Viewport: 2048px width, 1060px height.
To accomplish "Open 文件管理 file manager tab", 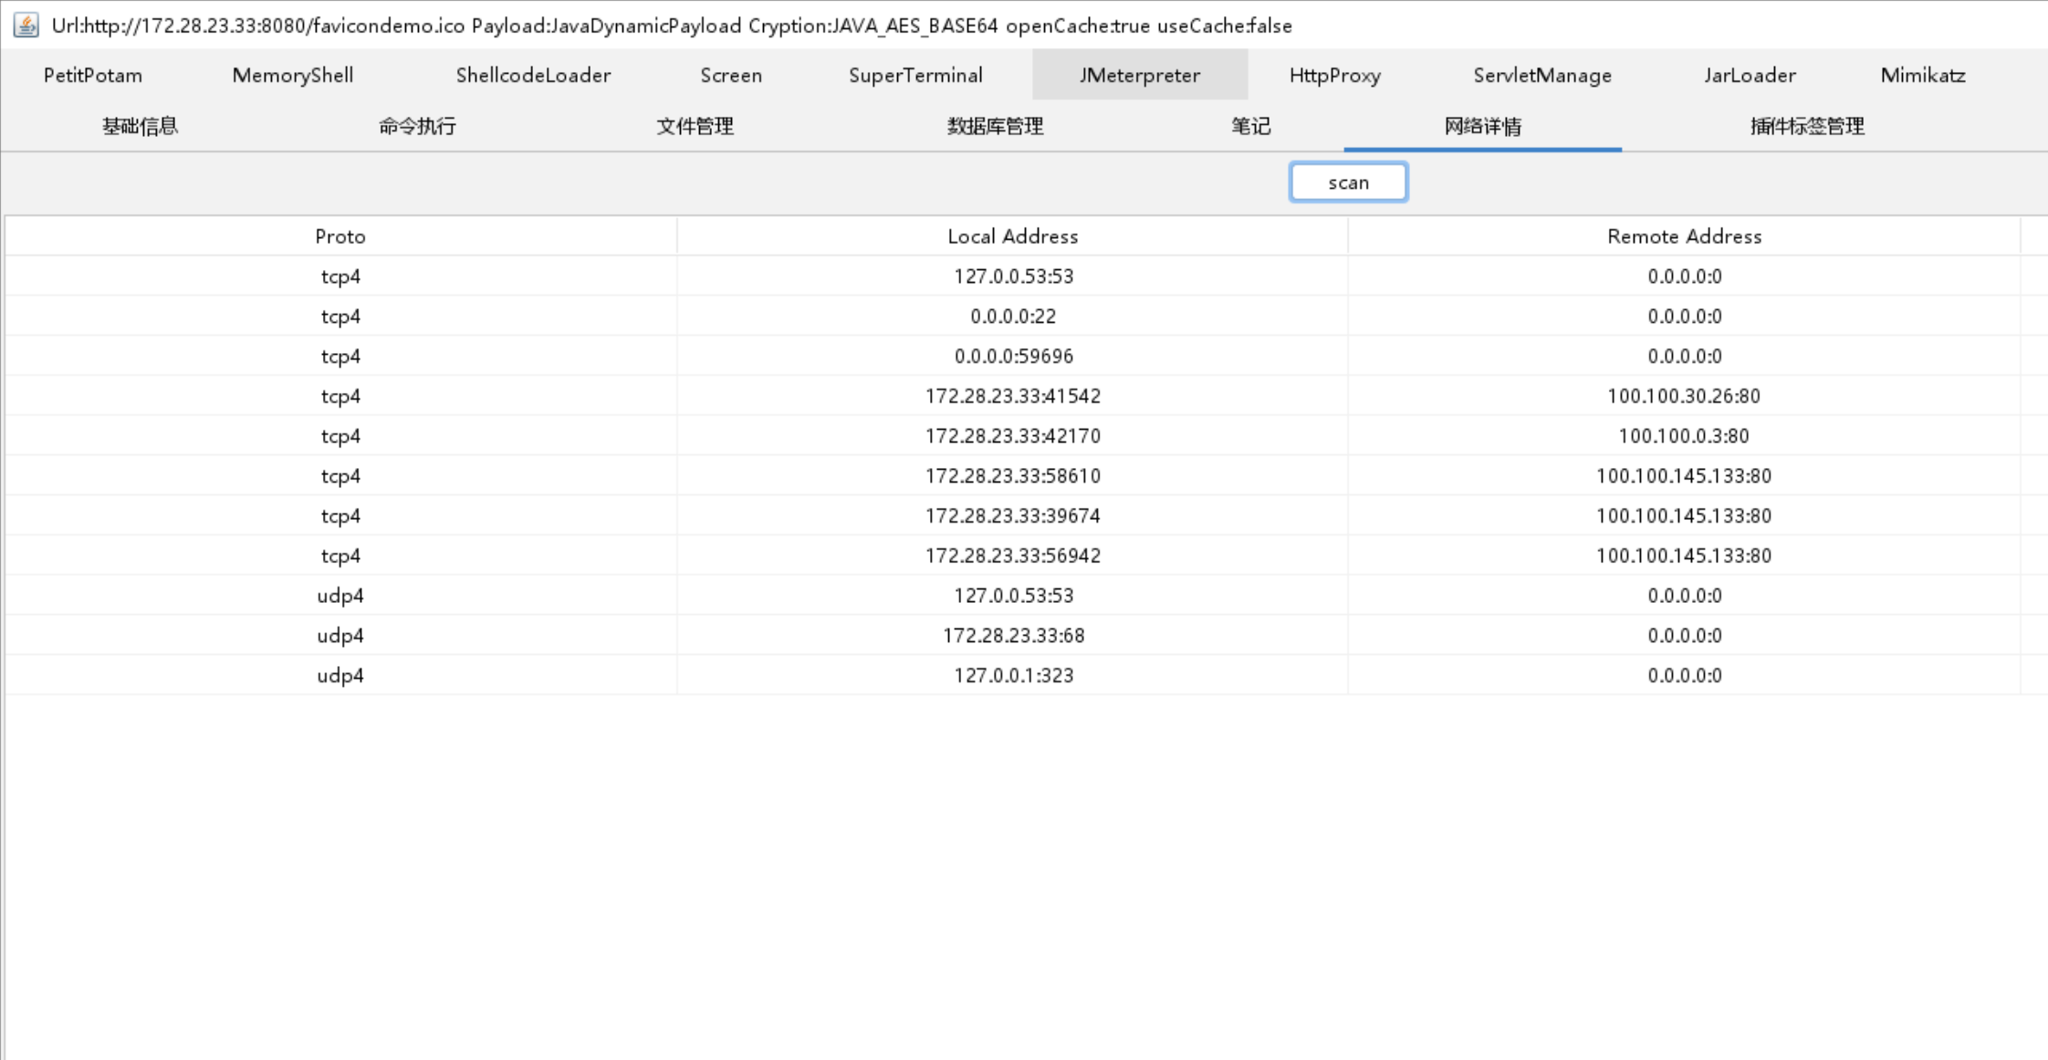I will click(695, 126).
